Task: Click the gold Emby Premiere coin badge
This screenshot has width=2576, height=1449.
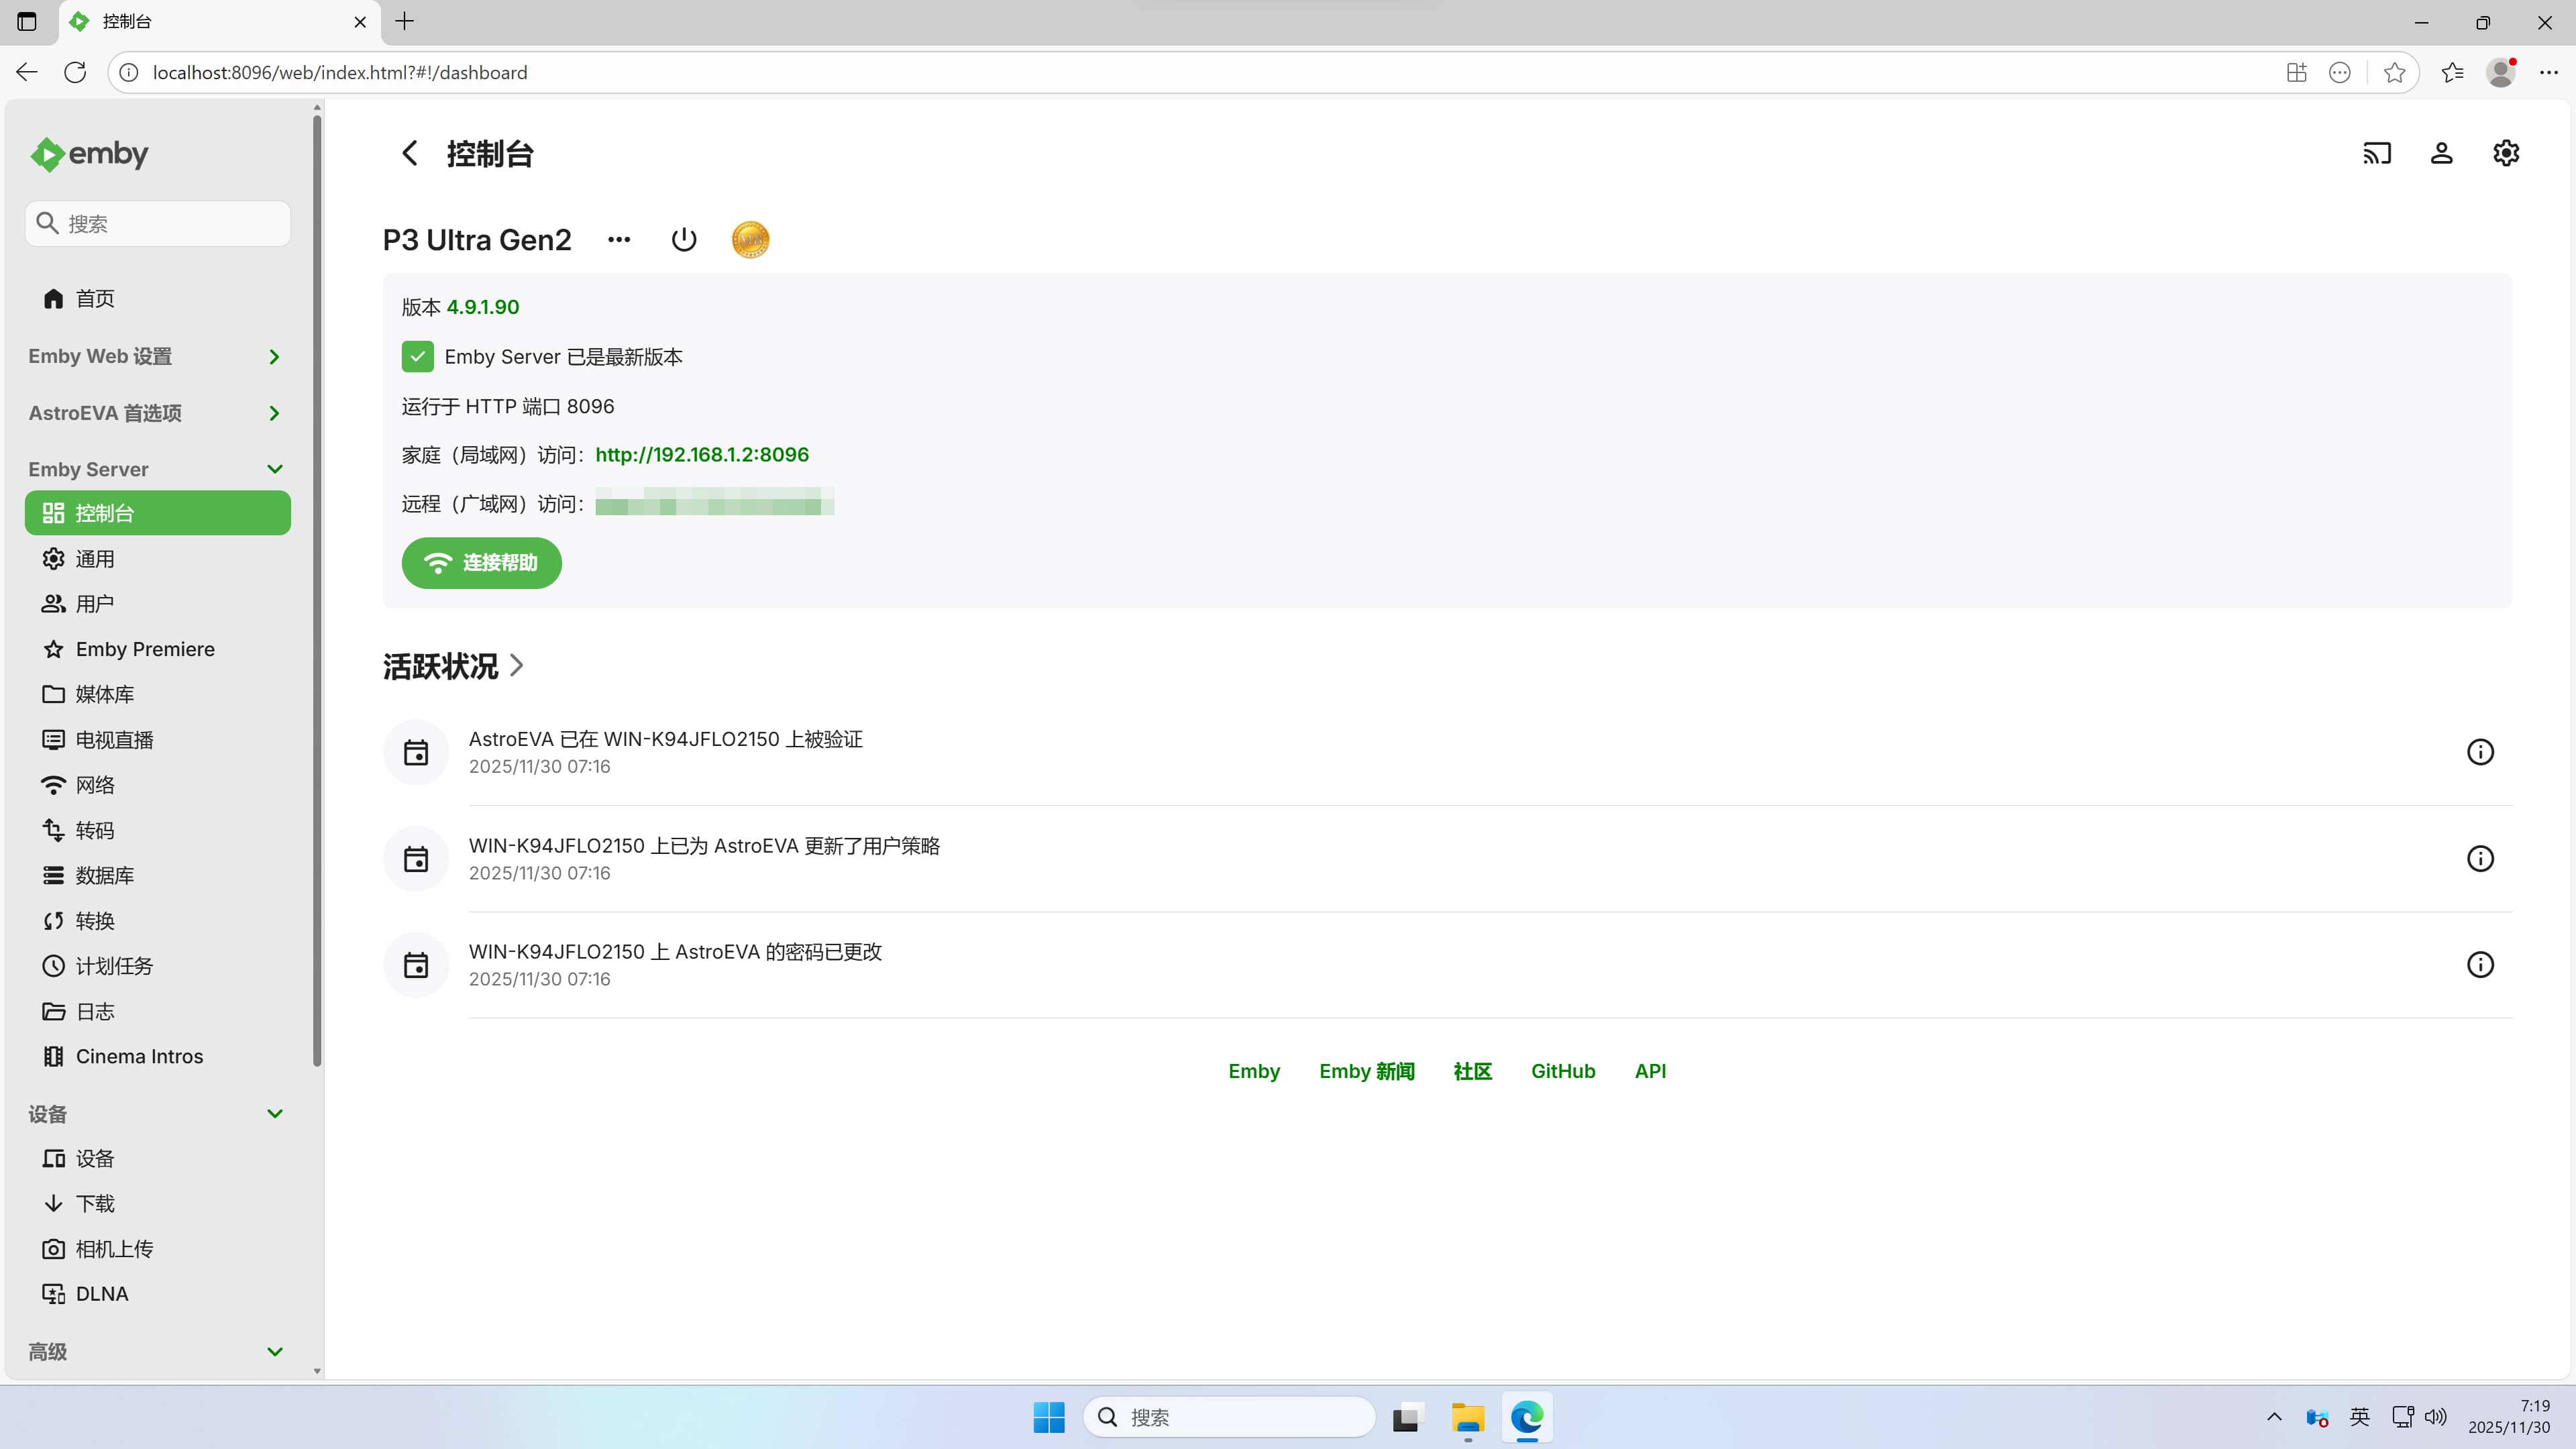Action: point(750,240)
